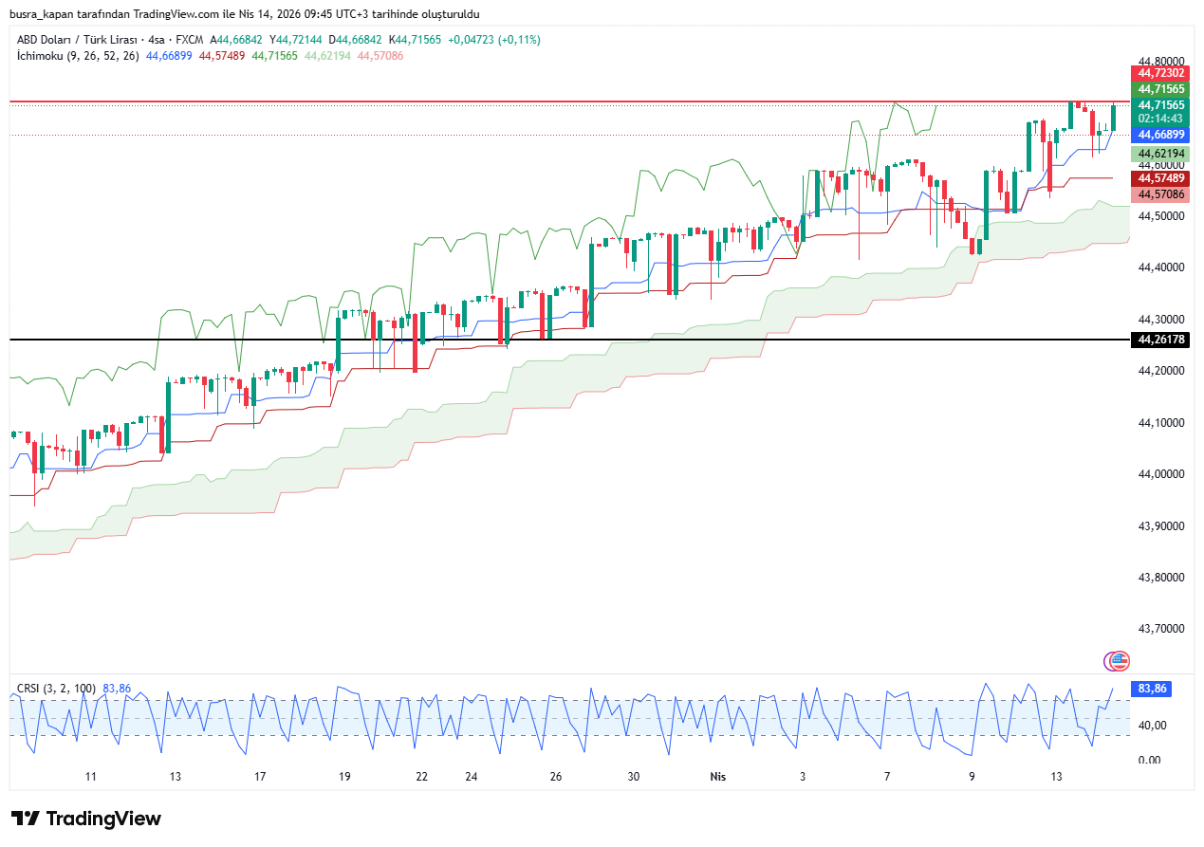
Task: Click the black horizontal support line on chart
Action: point(569,340)
